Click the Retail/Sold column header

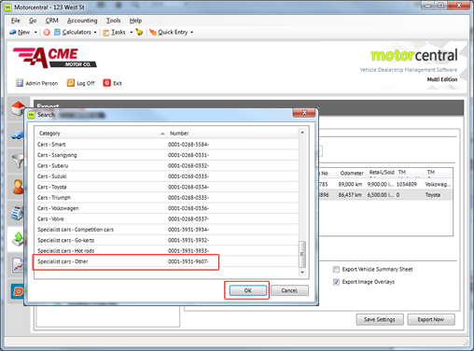(x=382, y=173)
